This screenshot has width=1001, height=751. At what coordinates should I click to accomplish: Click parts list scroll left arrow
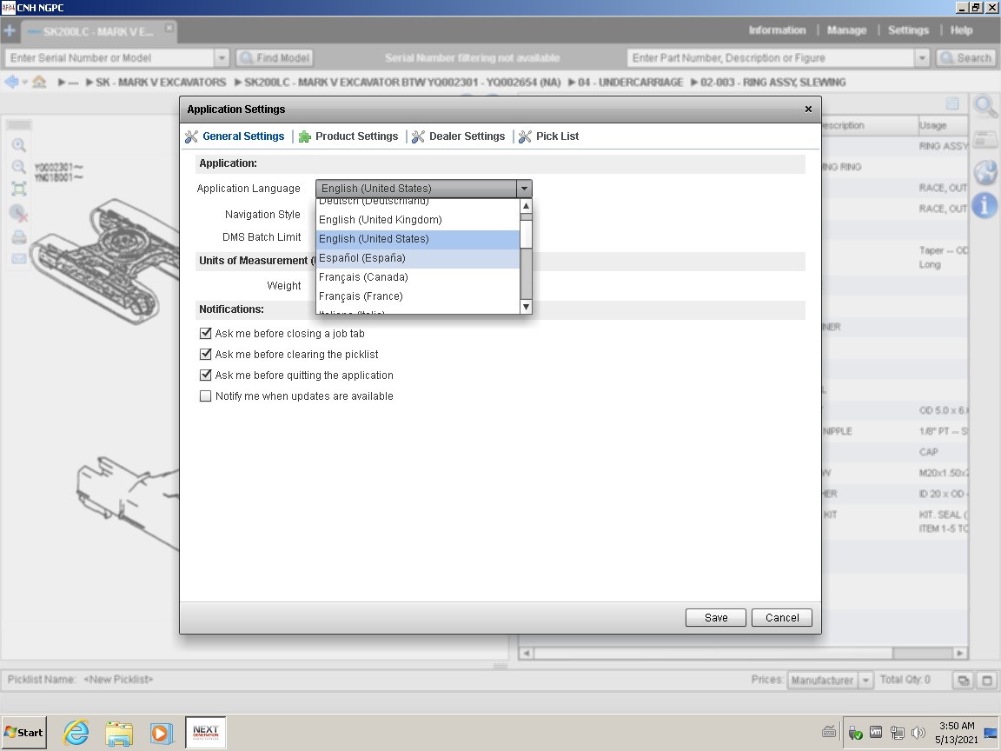[526, 654]
